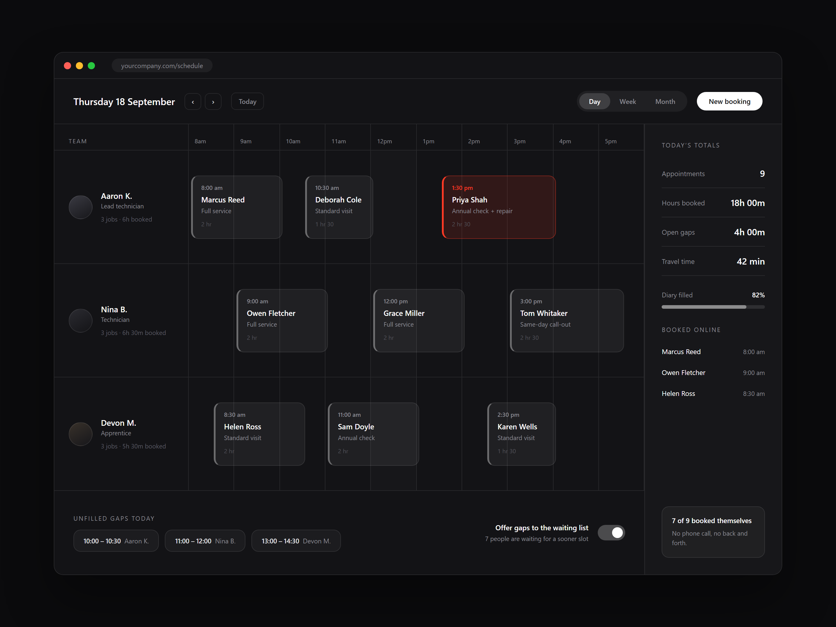
Task: Click the Today button
Action: (248, 102)
